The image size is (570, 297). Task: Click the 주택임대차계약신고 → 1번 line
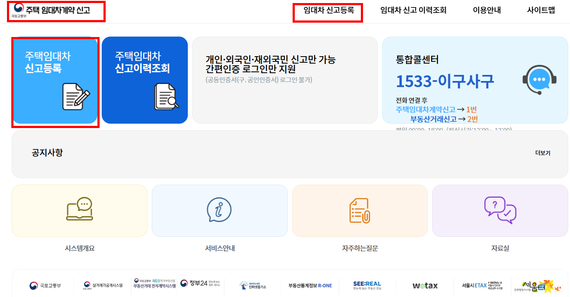[437, 109]
